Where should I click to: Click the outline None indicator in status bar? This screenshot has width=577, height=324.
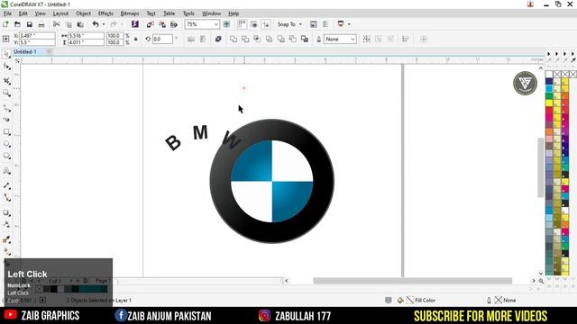[505, 300]
